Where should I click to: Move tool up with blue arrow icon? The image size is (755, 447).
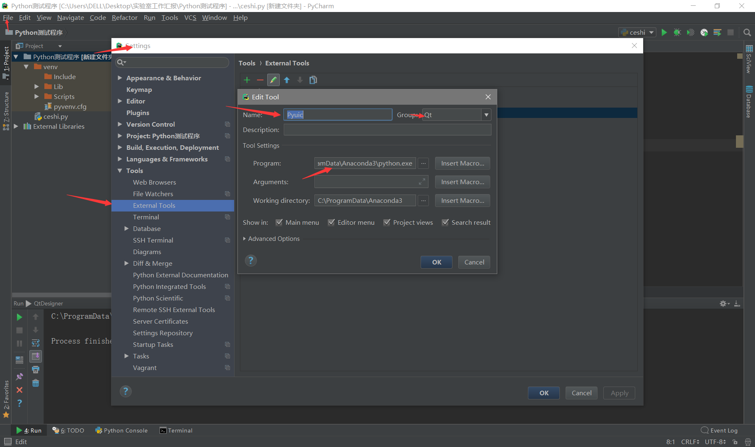pos(287,80)
